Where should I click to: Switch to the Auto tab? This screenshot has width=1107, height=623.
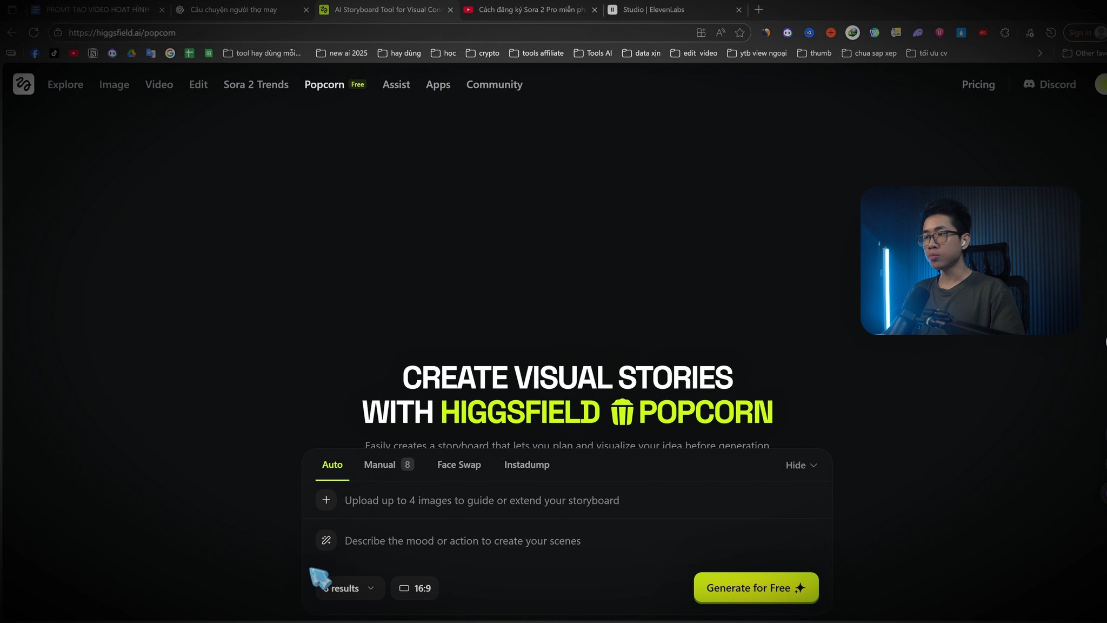[x=332, y=465]
